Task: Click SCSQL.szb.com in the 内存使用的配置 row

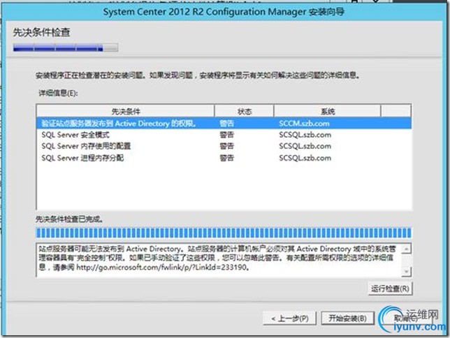Action: (305, 147)
